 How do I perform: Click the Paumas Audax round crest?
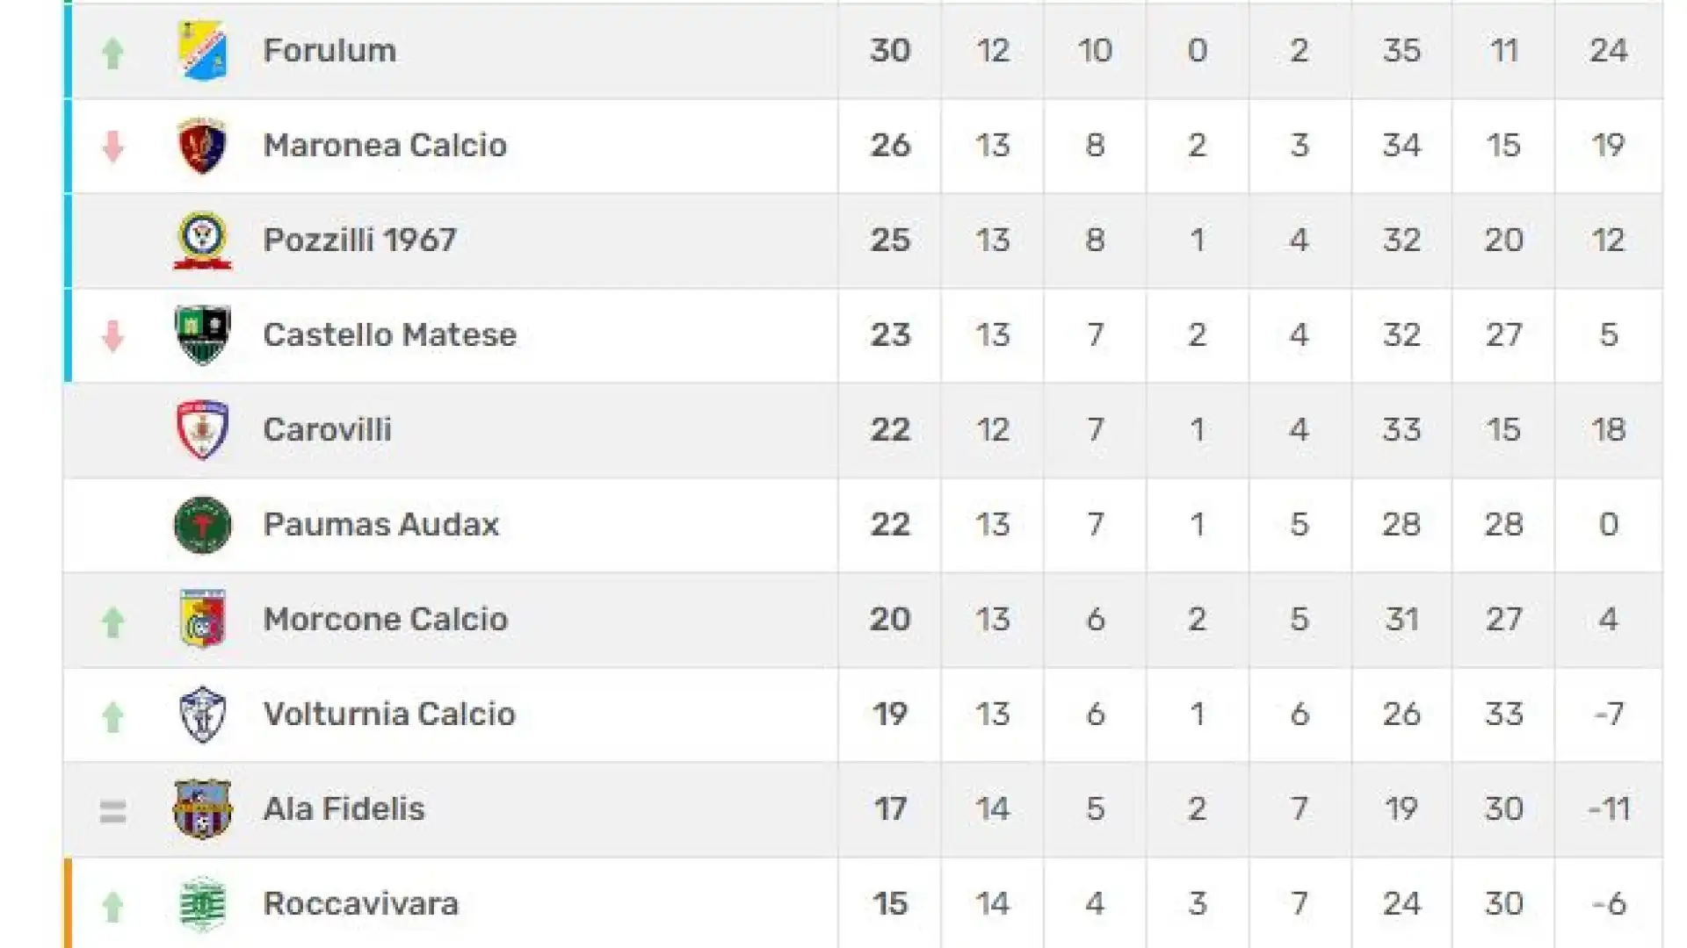point(203,525)
